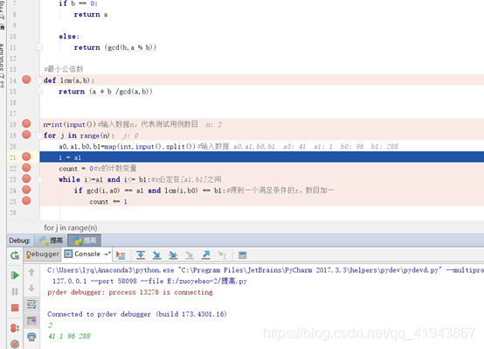Remove the breakpoint on line 14

point(26,80)
